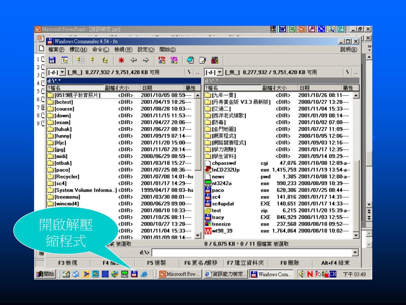The height and width of the screenshot is (305, 406).
Task: Click the CH input language indicator
Action: (333, 274)
